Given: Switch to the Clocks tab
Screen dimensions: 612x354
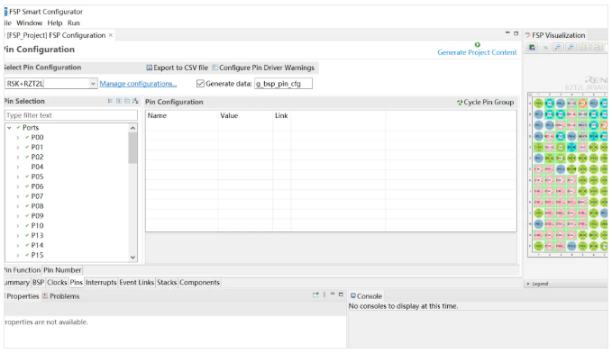Looking at the screenshot, I should tap(57, 282).
